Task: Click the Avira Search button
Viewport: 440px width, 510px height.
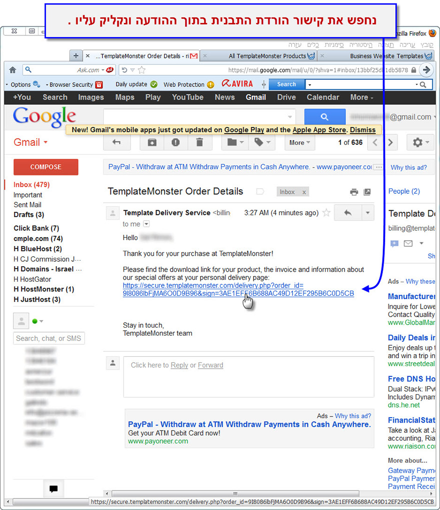Action: coord(286,84)
